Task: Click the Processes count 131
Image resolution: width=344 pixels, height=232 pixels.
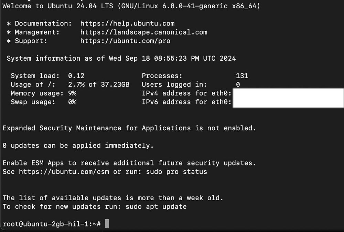Action: [242, 75]
